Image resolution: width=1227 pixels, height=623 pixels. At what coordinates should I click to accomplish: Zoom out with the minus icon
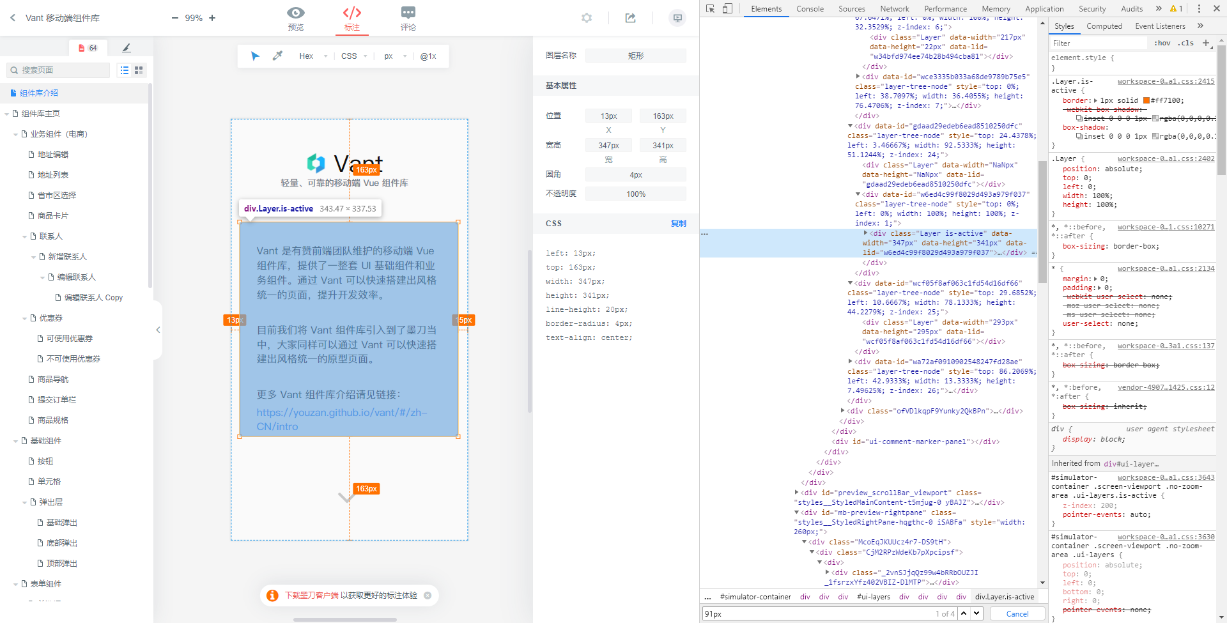175,18
